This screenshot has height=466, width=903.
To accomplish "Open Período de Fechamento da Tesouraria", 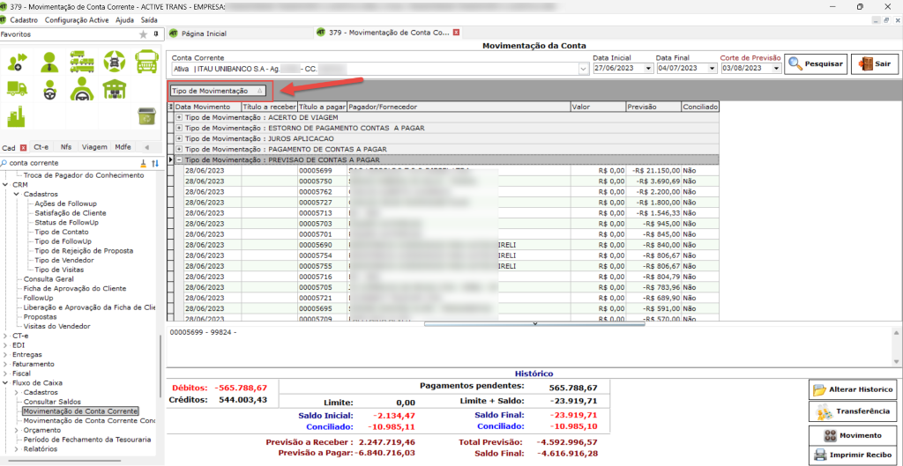I will point(87,440).
